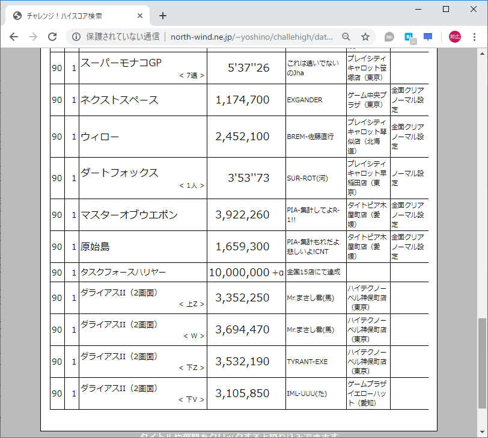This screenshot has width=488, height=438.
Task: Click ノーマル設定 note in ダートフォックス row
Action: tap(407, 178)
